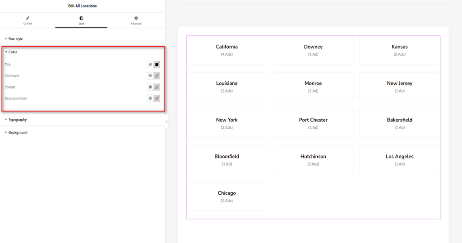Click the Description Color label
The width and height of the screenshot is (462, 243).
(16, 98)
